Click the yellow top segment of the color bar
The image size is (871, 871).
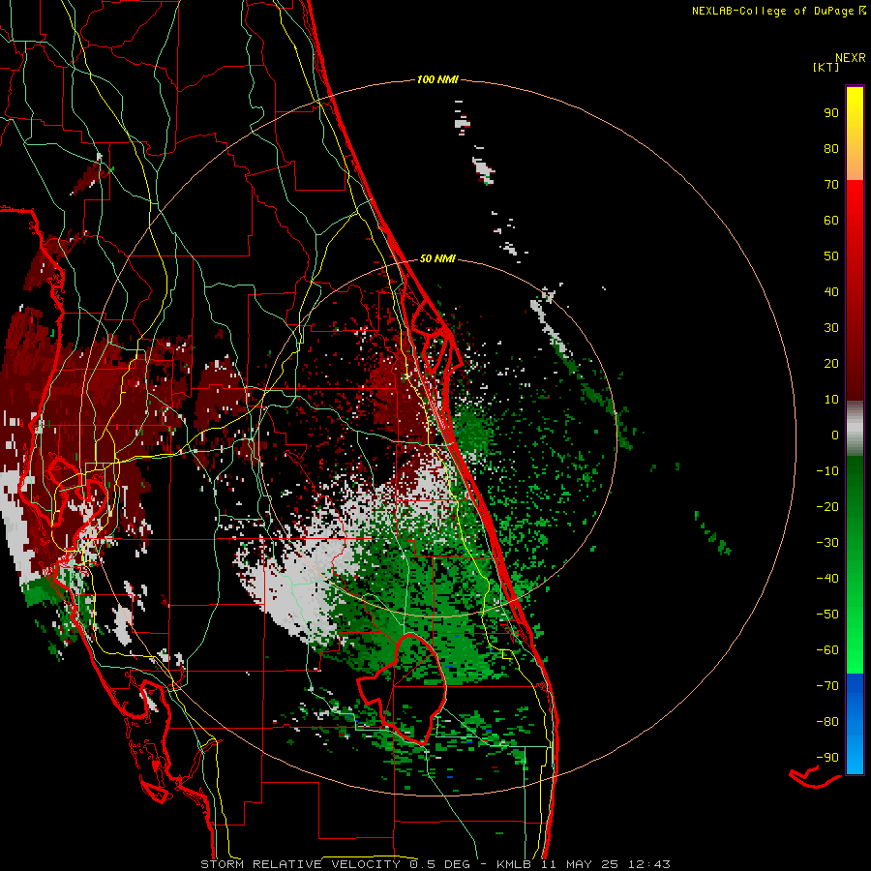[x=855, y=133]
